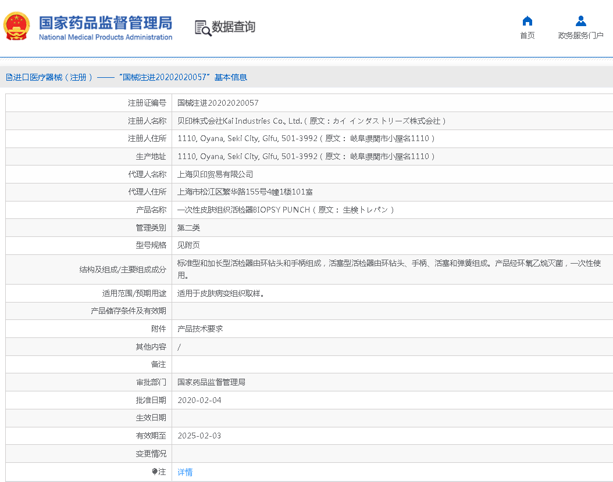Click the blue home icon above 首页
The width and height of the screenshot is (613, 482).
tap(527, 21)
